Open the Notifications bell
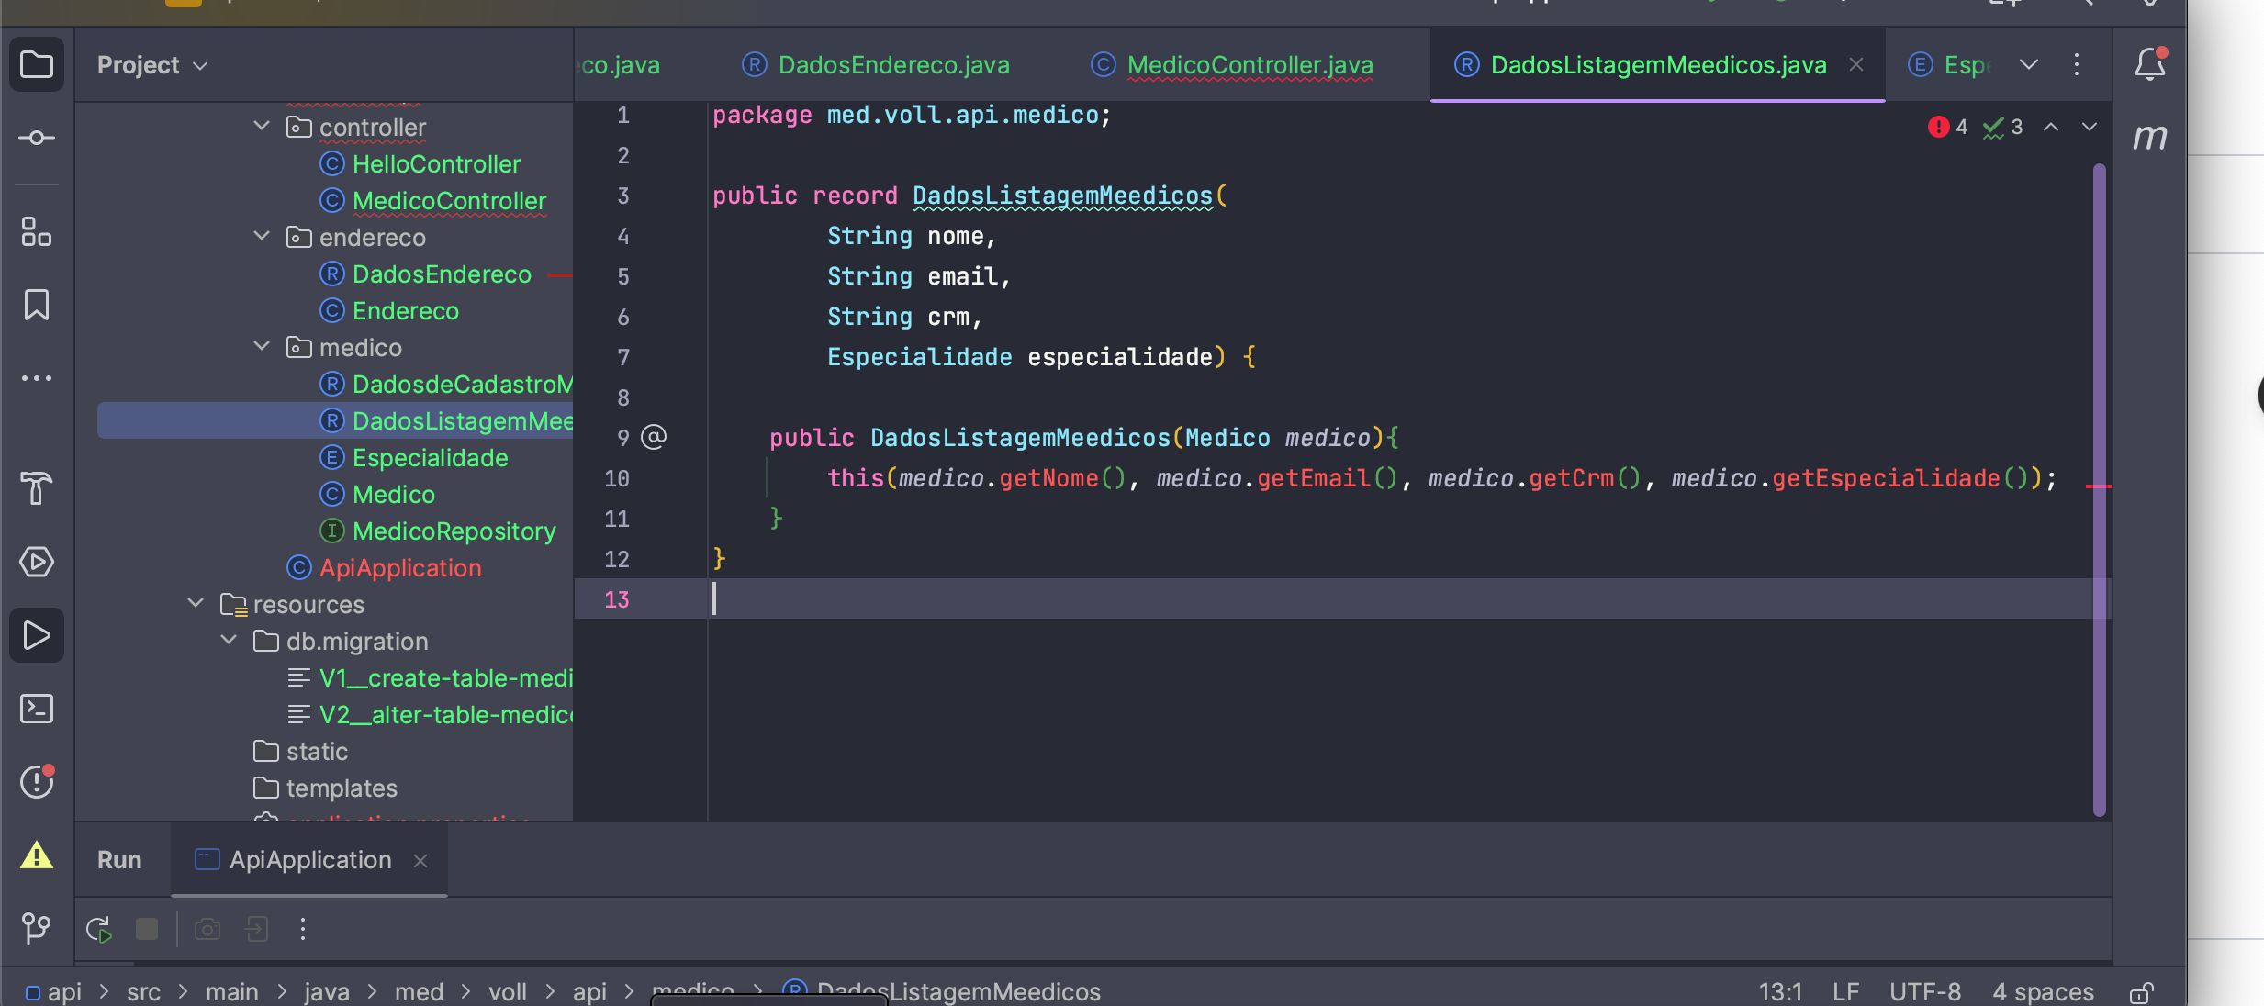2264x1006 pixels. tap(2150, 64)
